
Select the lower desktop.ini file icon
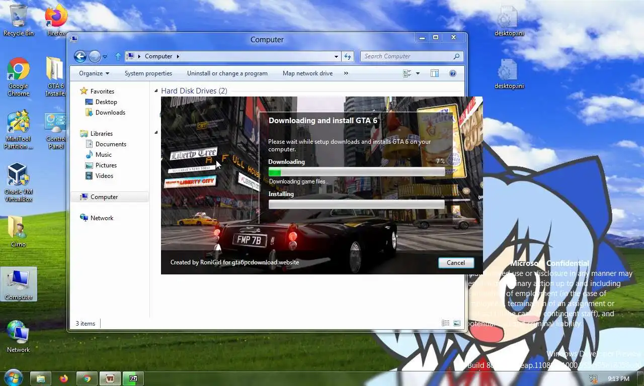click(509, 74)
